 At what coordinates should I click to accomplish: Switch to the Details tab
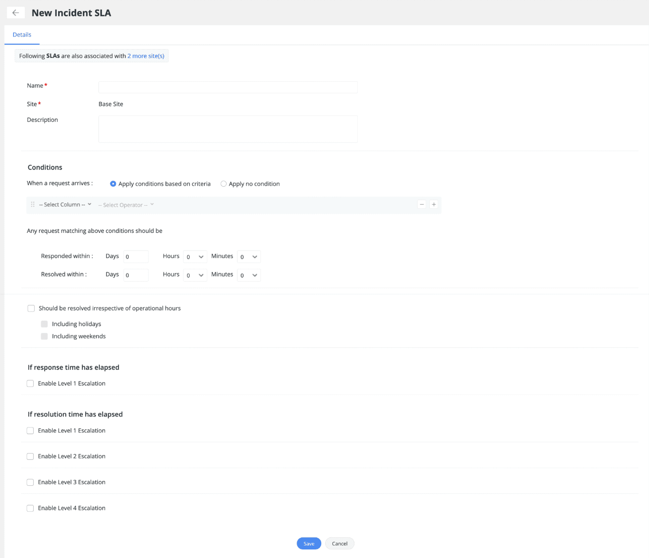point(22,35)
